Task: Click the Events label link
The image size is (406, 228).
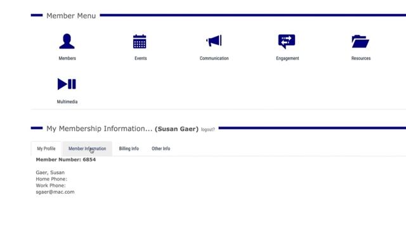Action: click(x=141, y=58)
